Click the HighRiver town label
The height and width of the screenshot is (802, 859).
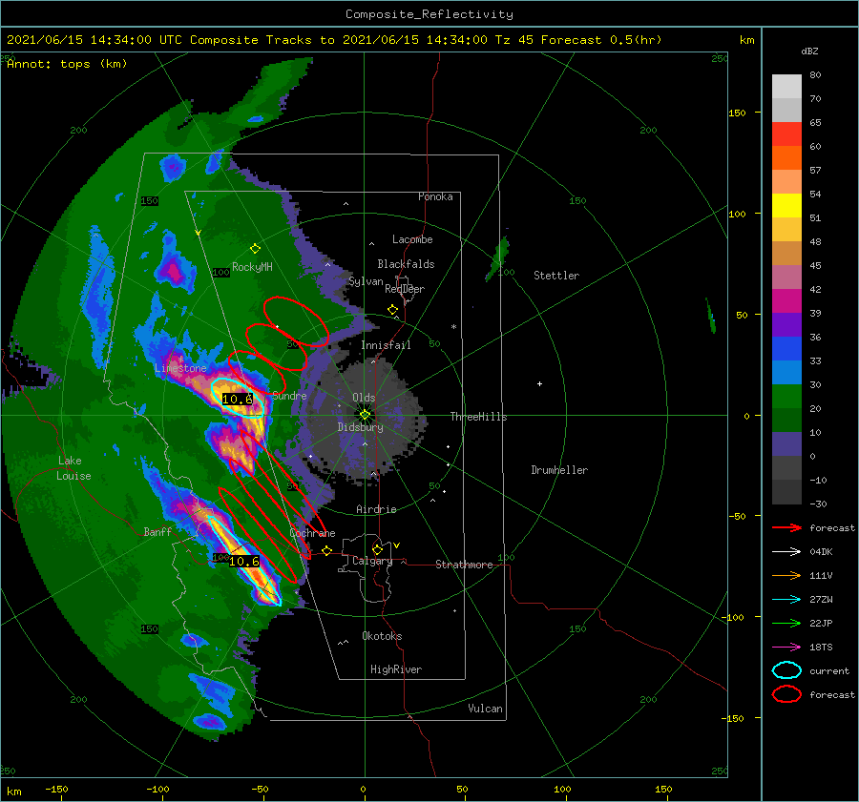pos(396,669)
